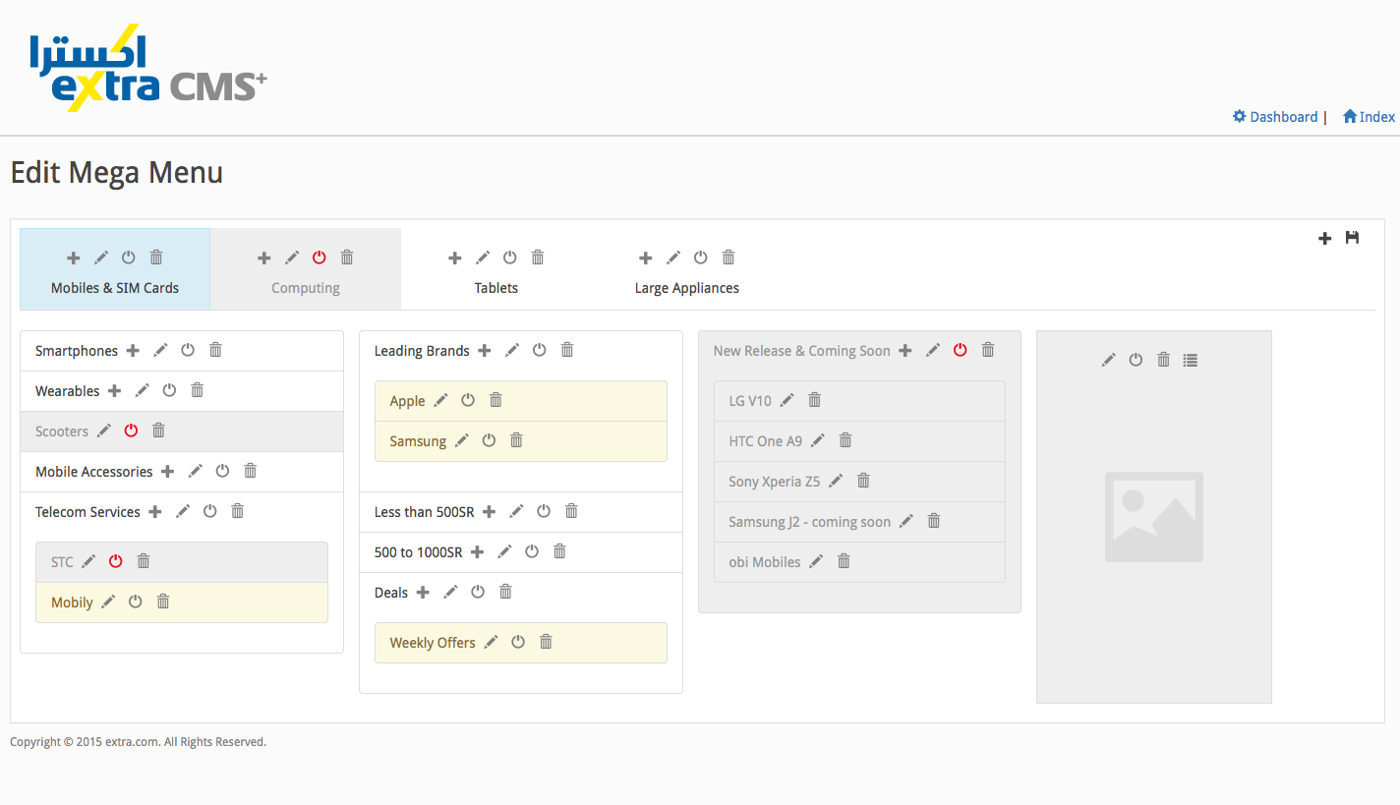Screen dimensions: 1400x805
Task: Edit the Sony Xperia Z5 item
Action: click(x=837, y=481)
